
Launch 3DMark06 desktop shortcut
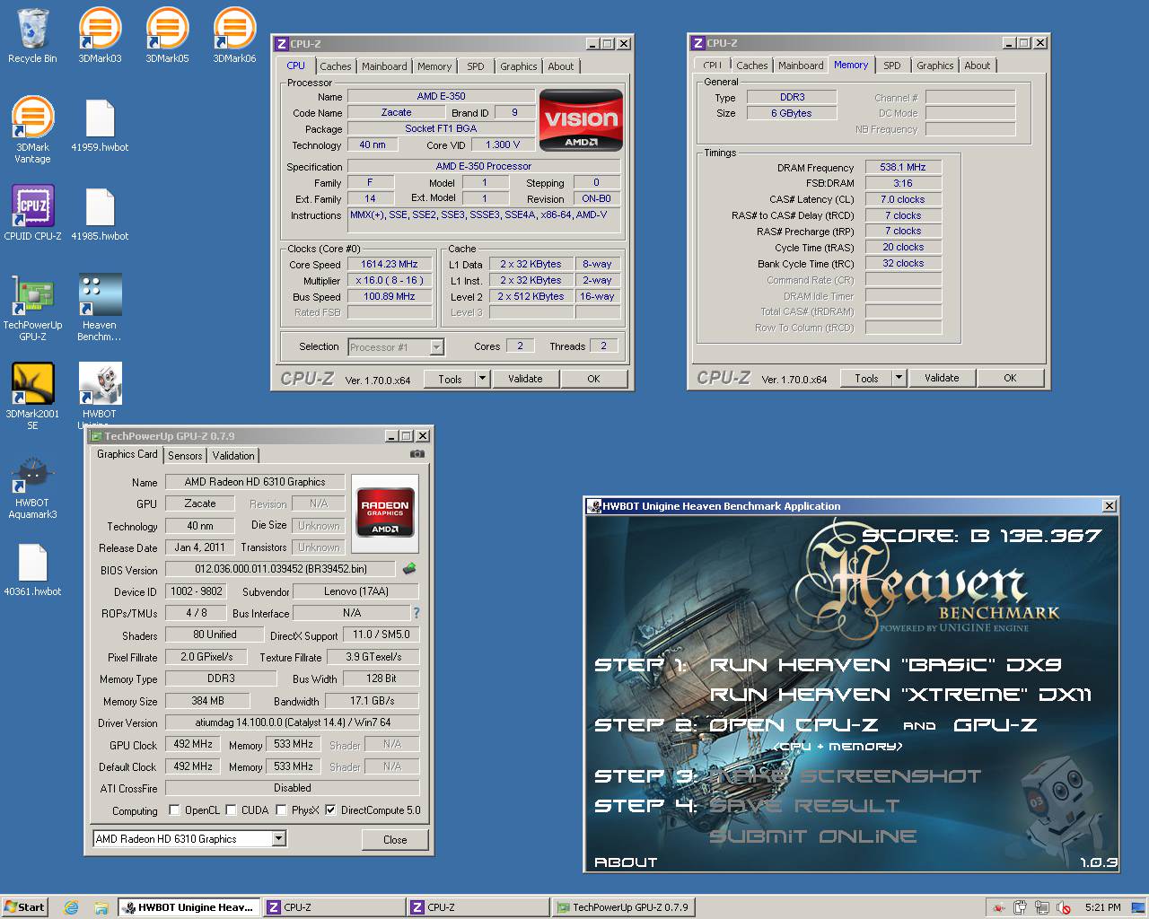click(x=234, y=36)
